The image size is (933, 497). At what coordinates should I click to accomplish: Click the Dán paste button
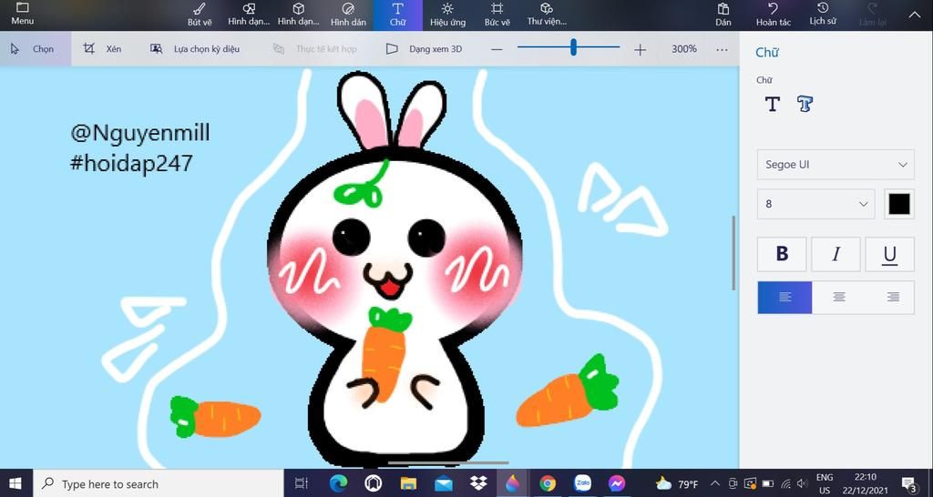[x=723, y=15]
